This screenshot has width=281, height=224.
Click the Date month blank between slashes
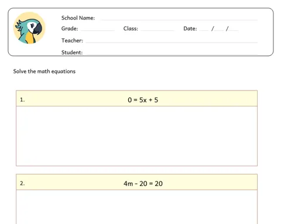pos(219,29)
